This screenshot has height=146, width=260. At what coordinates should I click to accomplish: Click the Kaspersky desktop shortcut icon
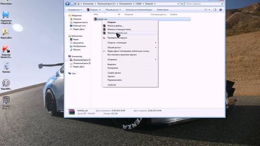(x=6, y=52)
